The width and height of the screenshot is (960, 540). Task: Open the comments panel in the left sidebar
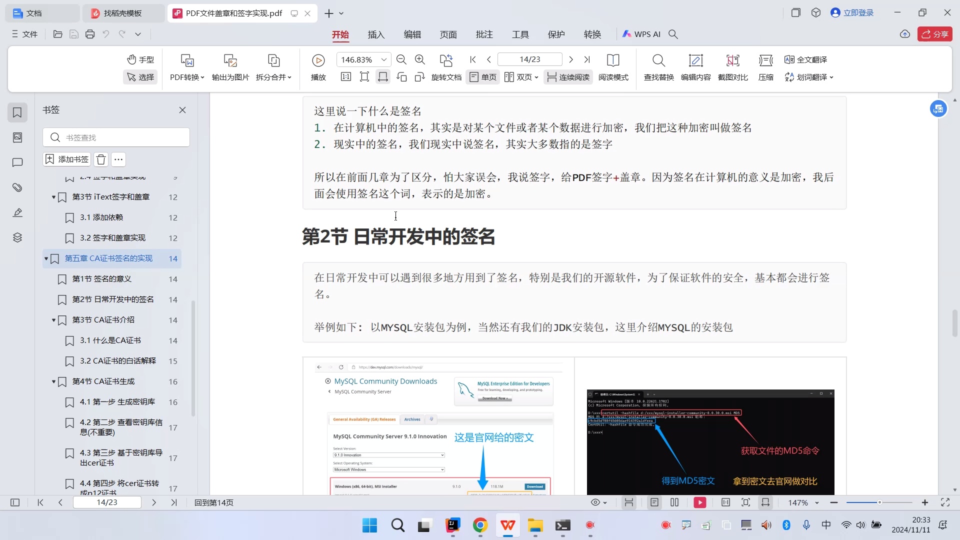(x=17, y=162)
